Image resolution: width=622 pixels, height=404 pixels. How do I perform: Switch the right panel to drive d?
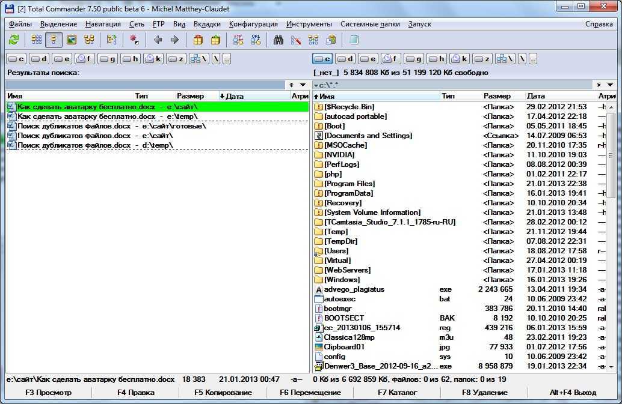[345, 59]
